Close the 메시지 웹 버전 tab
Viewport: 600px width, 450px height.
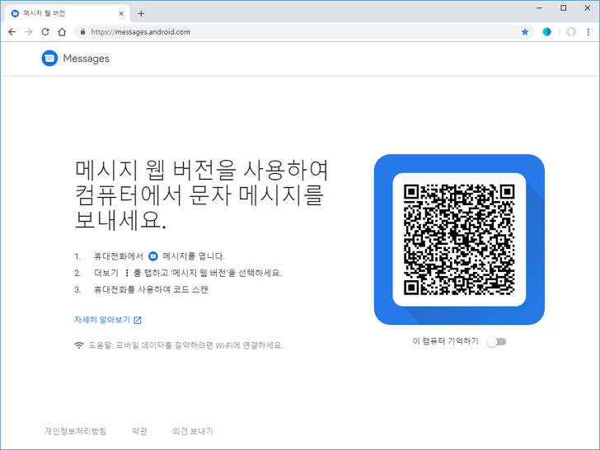point(121,13)
